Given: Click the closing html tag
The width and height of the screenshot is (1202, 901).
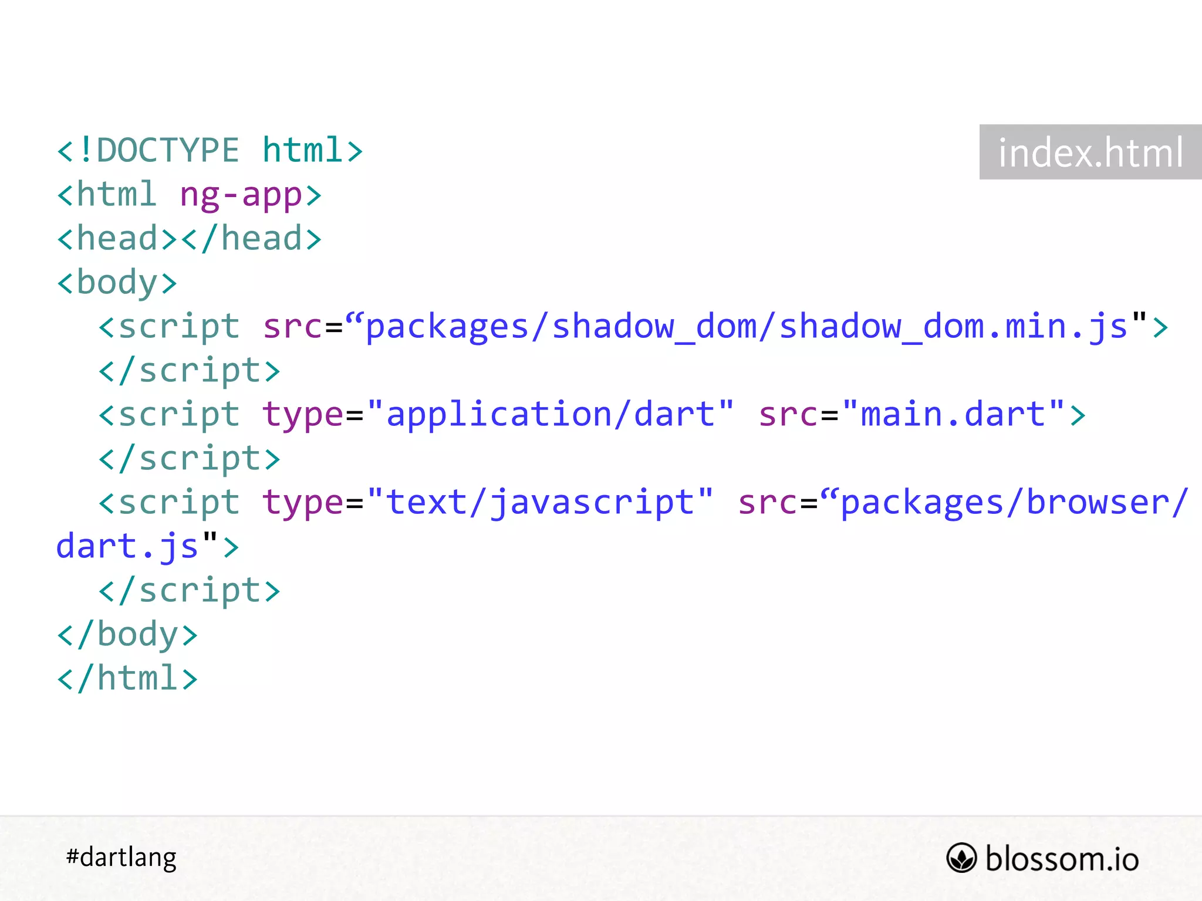Looking at the screenshot, I should tap(127, 678).
